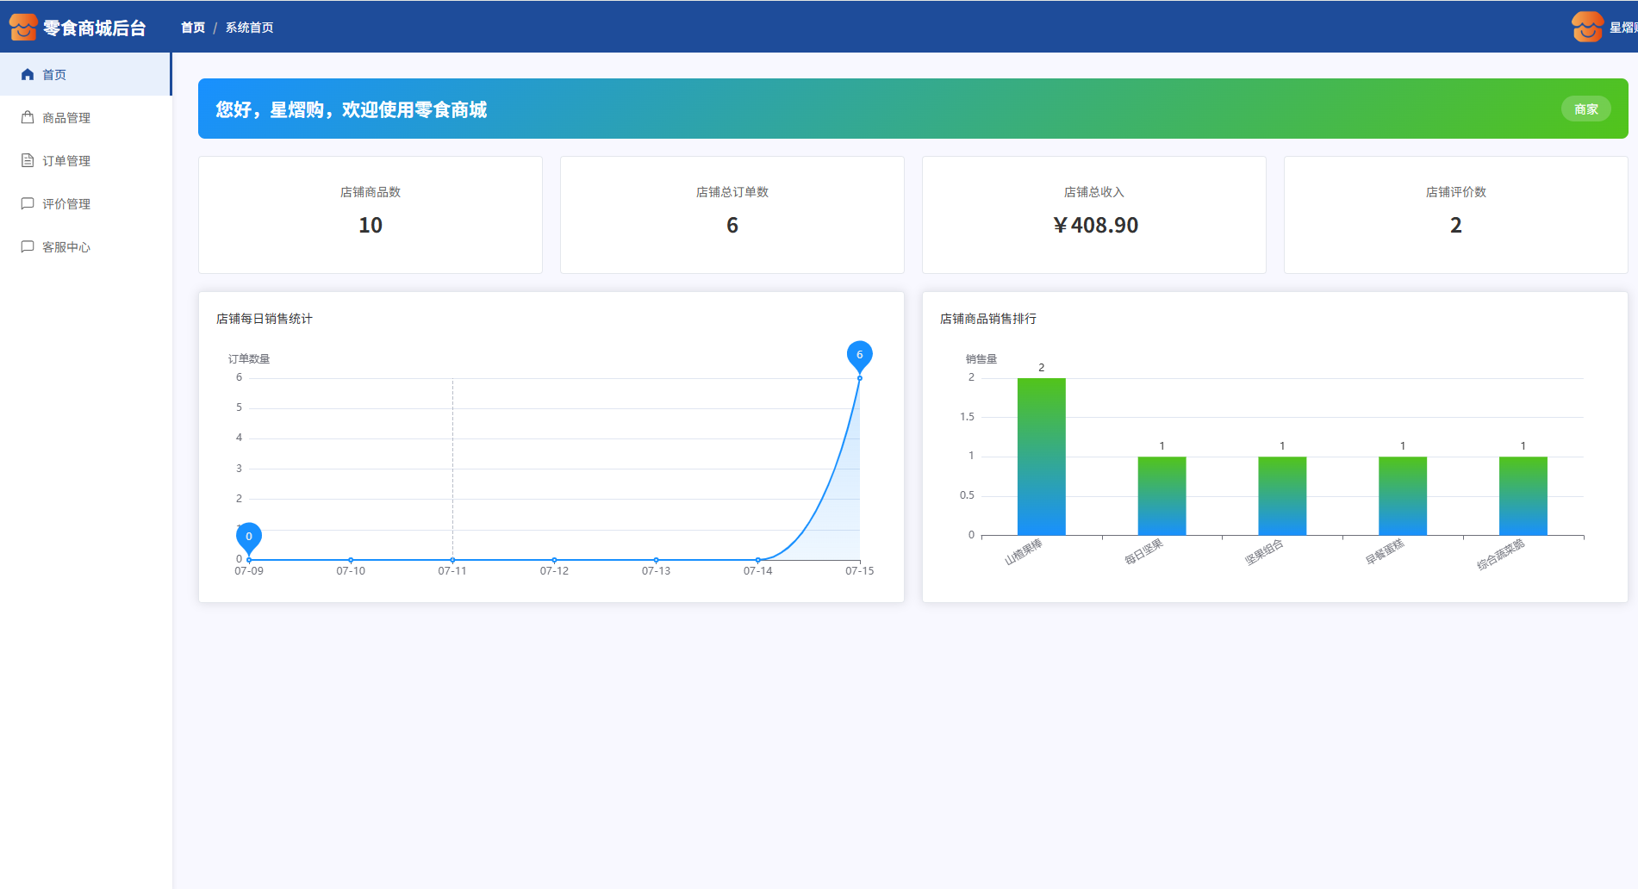Viewport: 1638px width, 889px height.
Task: Go to 订单管理 in the sidebar
Action: 66,161
